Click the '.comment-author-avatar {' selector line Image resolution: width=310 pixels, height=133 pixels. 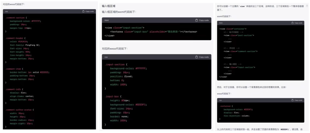click(20, 109)
